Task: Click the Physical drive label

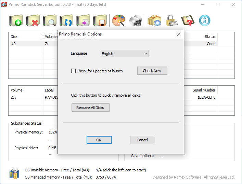Action: 26,148
